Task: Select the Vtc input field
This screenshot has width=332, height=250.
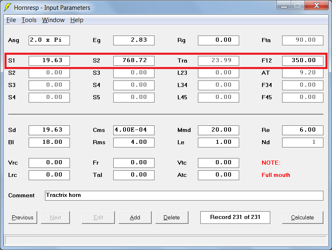Action: (218, 163)
